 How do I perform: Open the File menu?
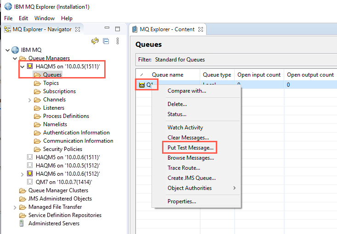click(x=8, y=18)
